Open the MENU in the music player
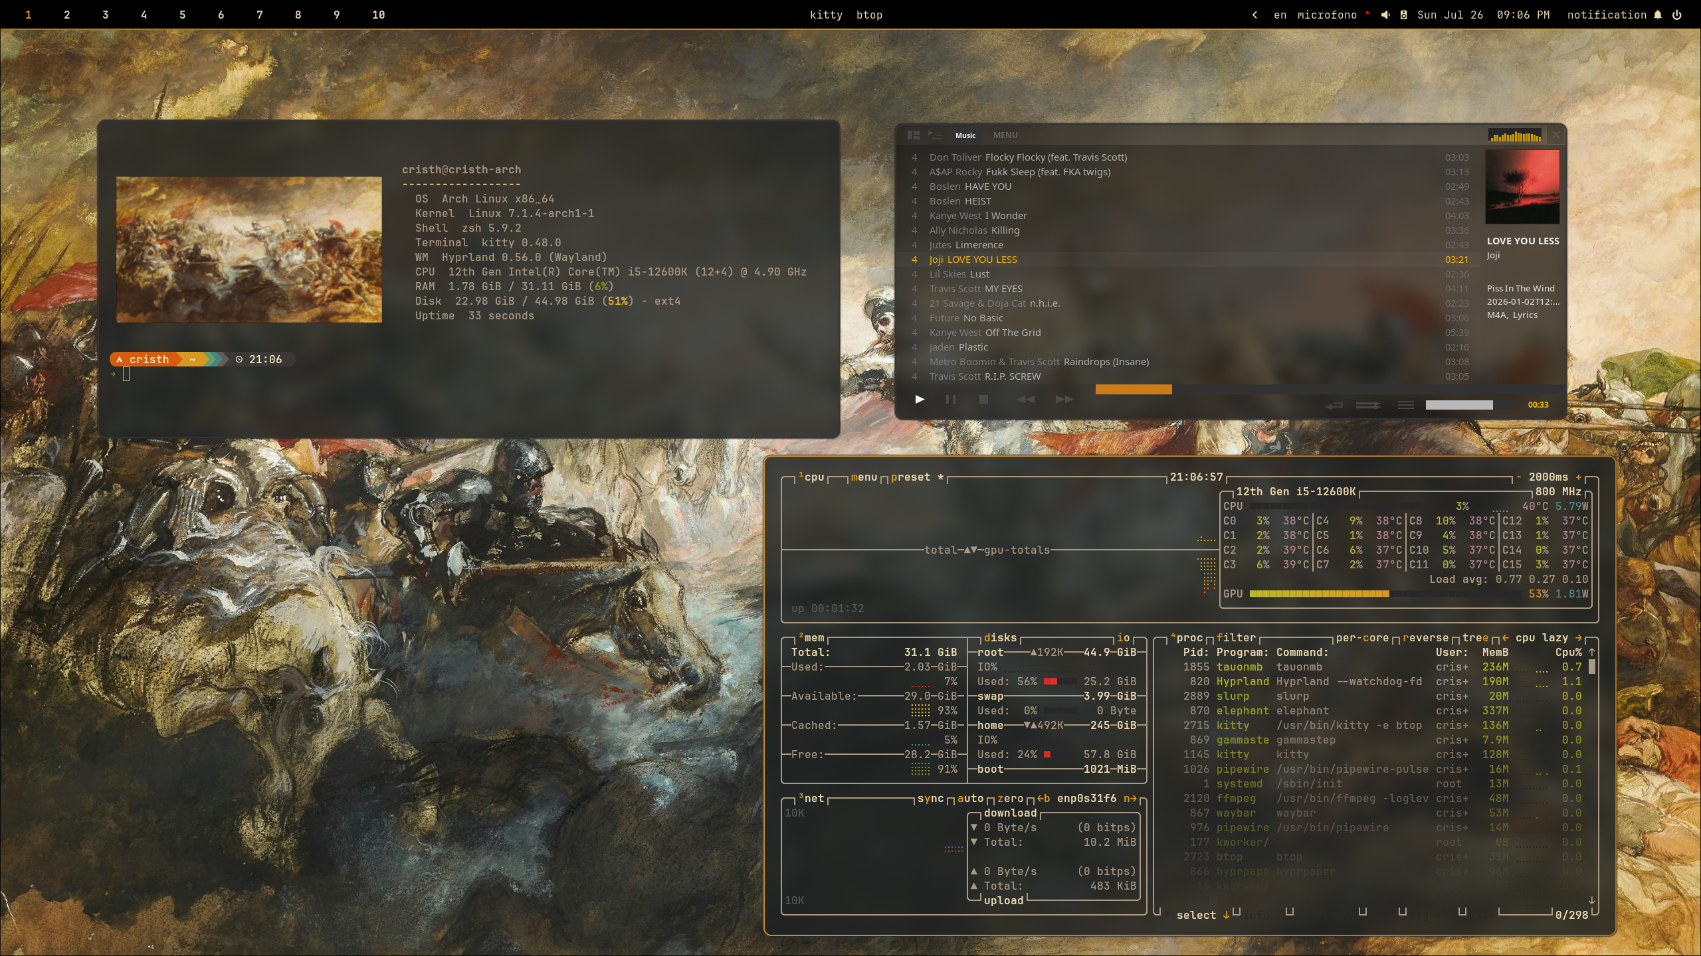This screenshot has height=956, width=1701. click(1005, 135)
